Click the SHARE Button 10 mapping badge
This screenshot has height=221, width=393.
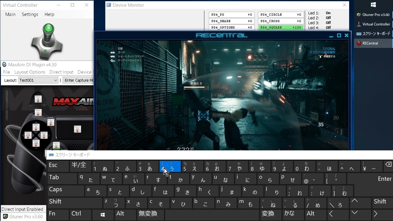click(x=50, y=122)
